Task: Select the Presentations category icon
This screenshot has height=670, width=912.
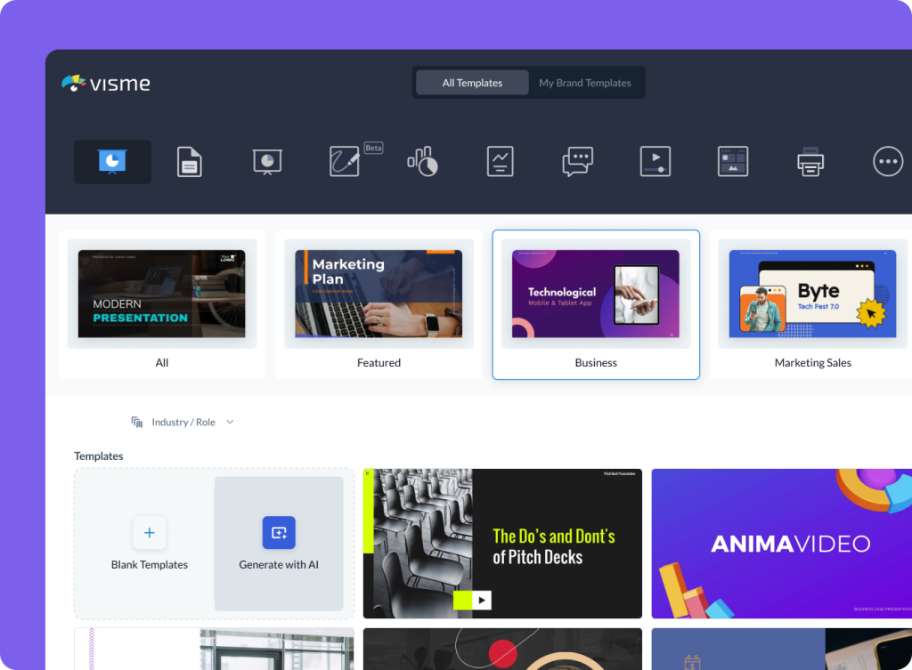Action: [x=112, y=161]
